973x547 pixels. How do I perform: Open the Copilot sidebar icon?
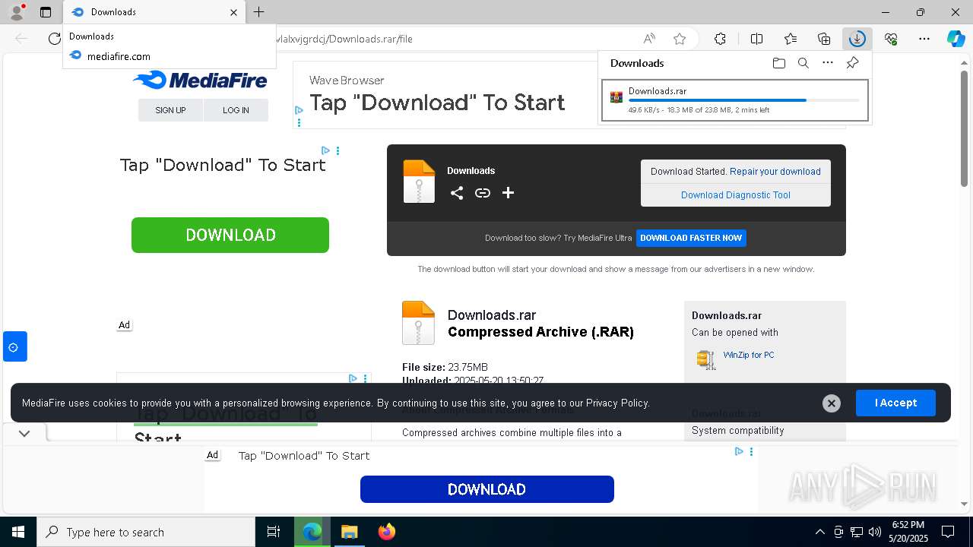point(956,39)
